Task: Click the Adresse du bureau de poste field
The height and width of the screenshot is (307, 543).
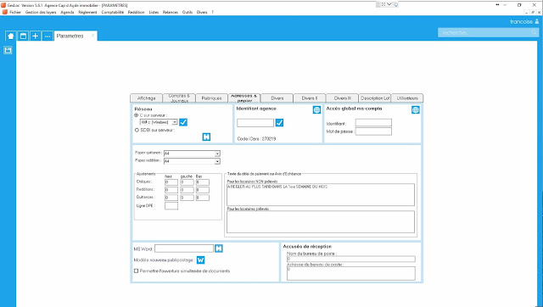Action: (350, 273)
